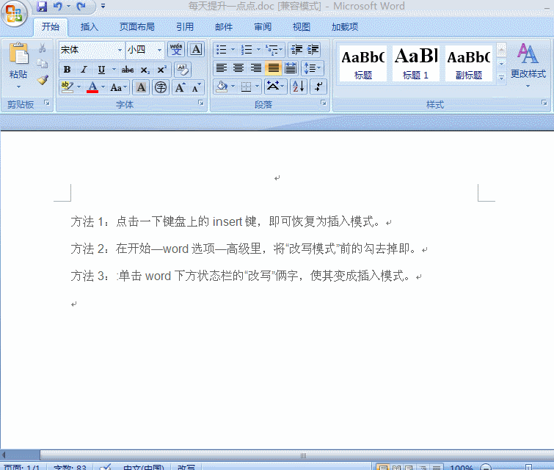Toggle superscript formatting
This screenshot has height=470, width=554.
[x=162, y=70]
